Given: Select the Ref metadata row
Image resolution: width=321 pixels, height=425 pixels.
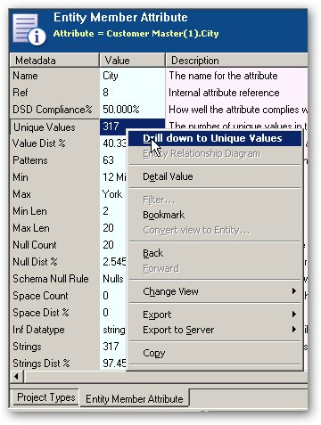Looking at the screenshot, I should [x=54, y=93].
